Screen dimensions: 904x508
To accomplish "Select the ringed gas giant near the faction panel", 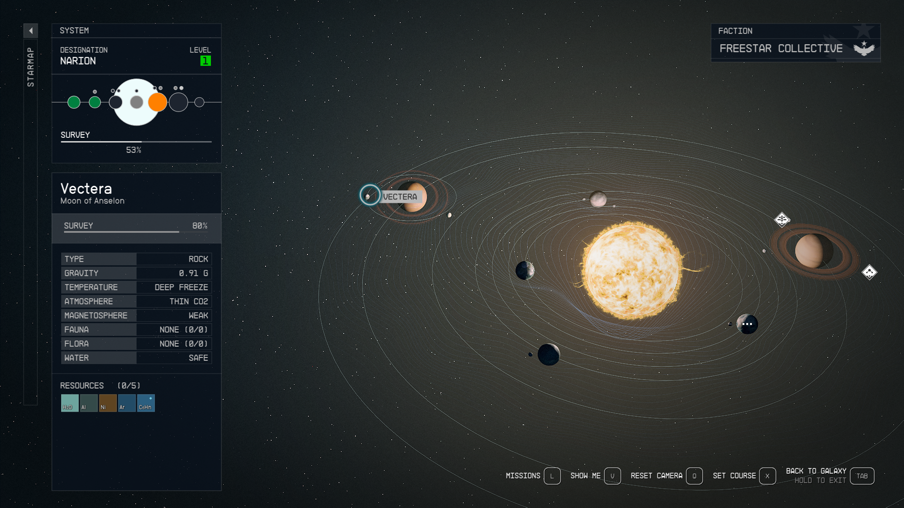I will (x=813, y=252).
